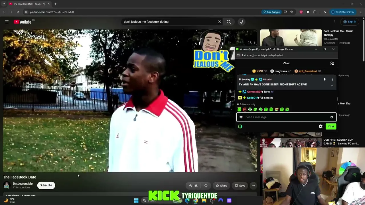The height and width of the screenshot is (205, 365).
Task: Open OUR FIRST EVER FA CUP GAME title
Action: 341,142
